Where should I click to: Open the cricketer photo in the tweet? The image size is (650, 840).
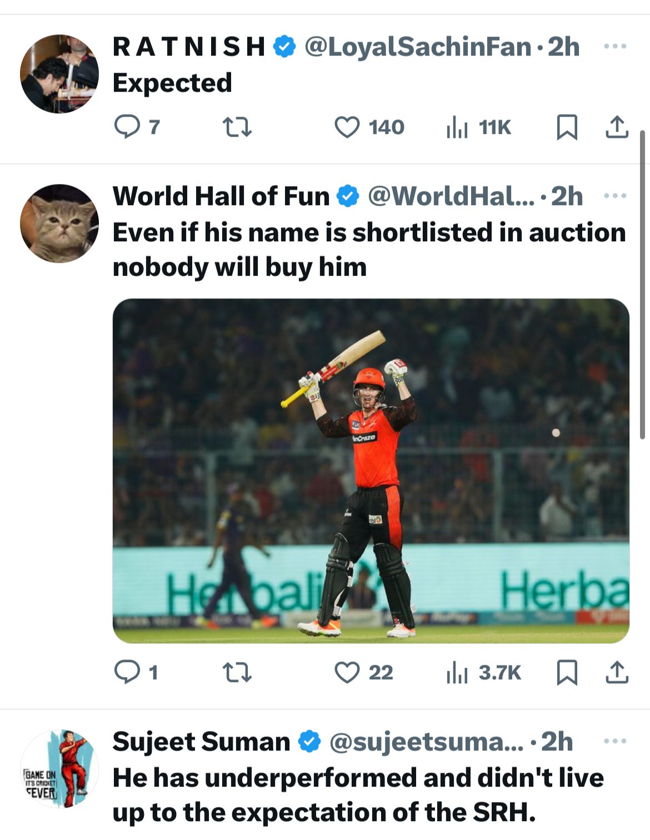coord(371,470)
